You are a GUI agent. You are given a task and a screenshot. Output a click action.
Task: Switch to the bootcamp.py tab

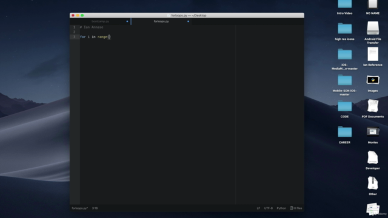click(x=100, y=22)
